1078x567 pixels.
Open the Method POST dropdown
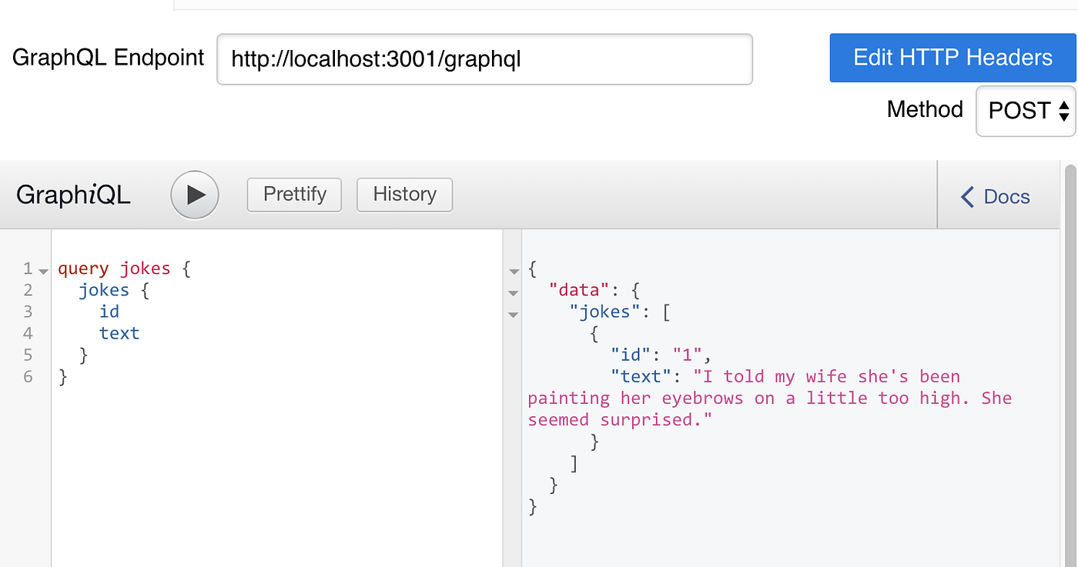click(x=1026, y=111)
